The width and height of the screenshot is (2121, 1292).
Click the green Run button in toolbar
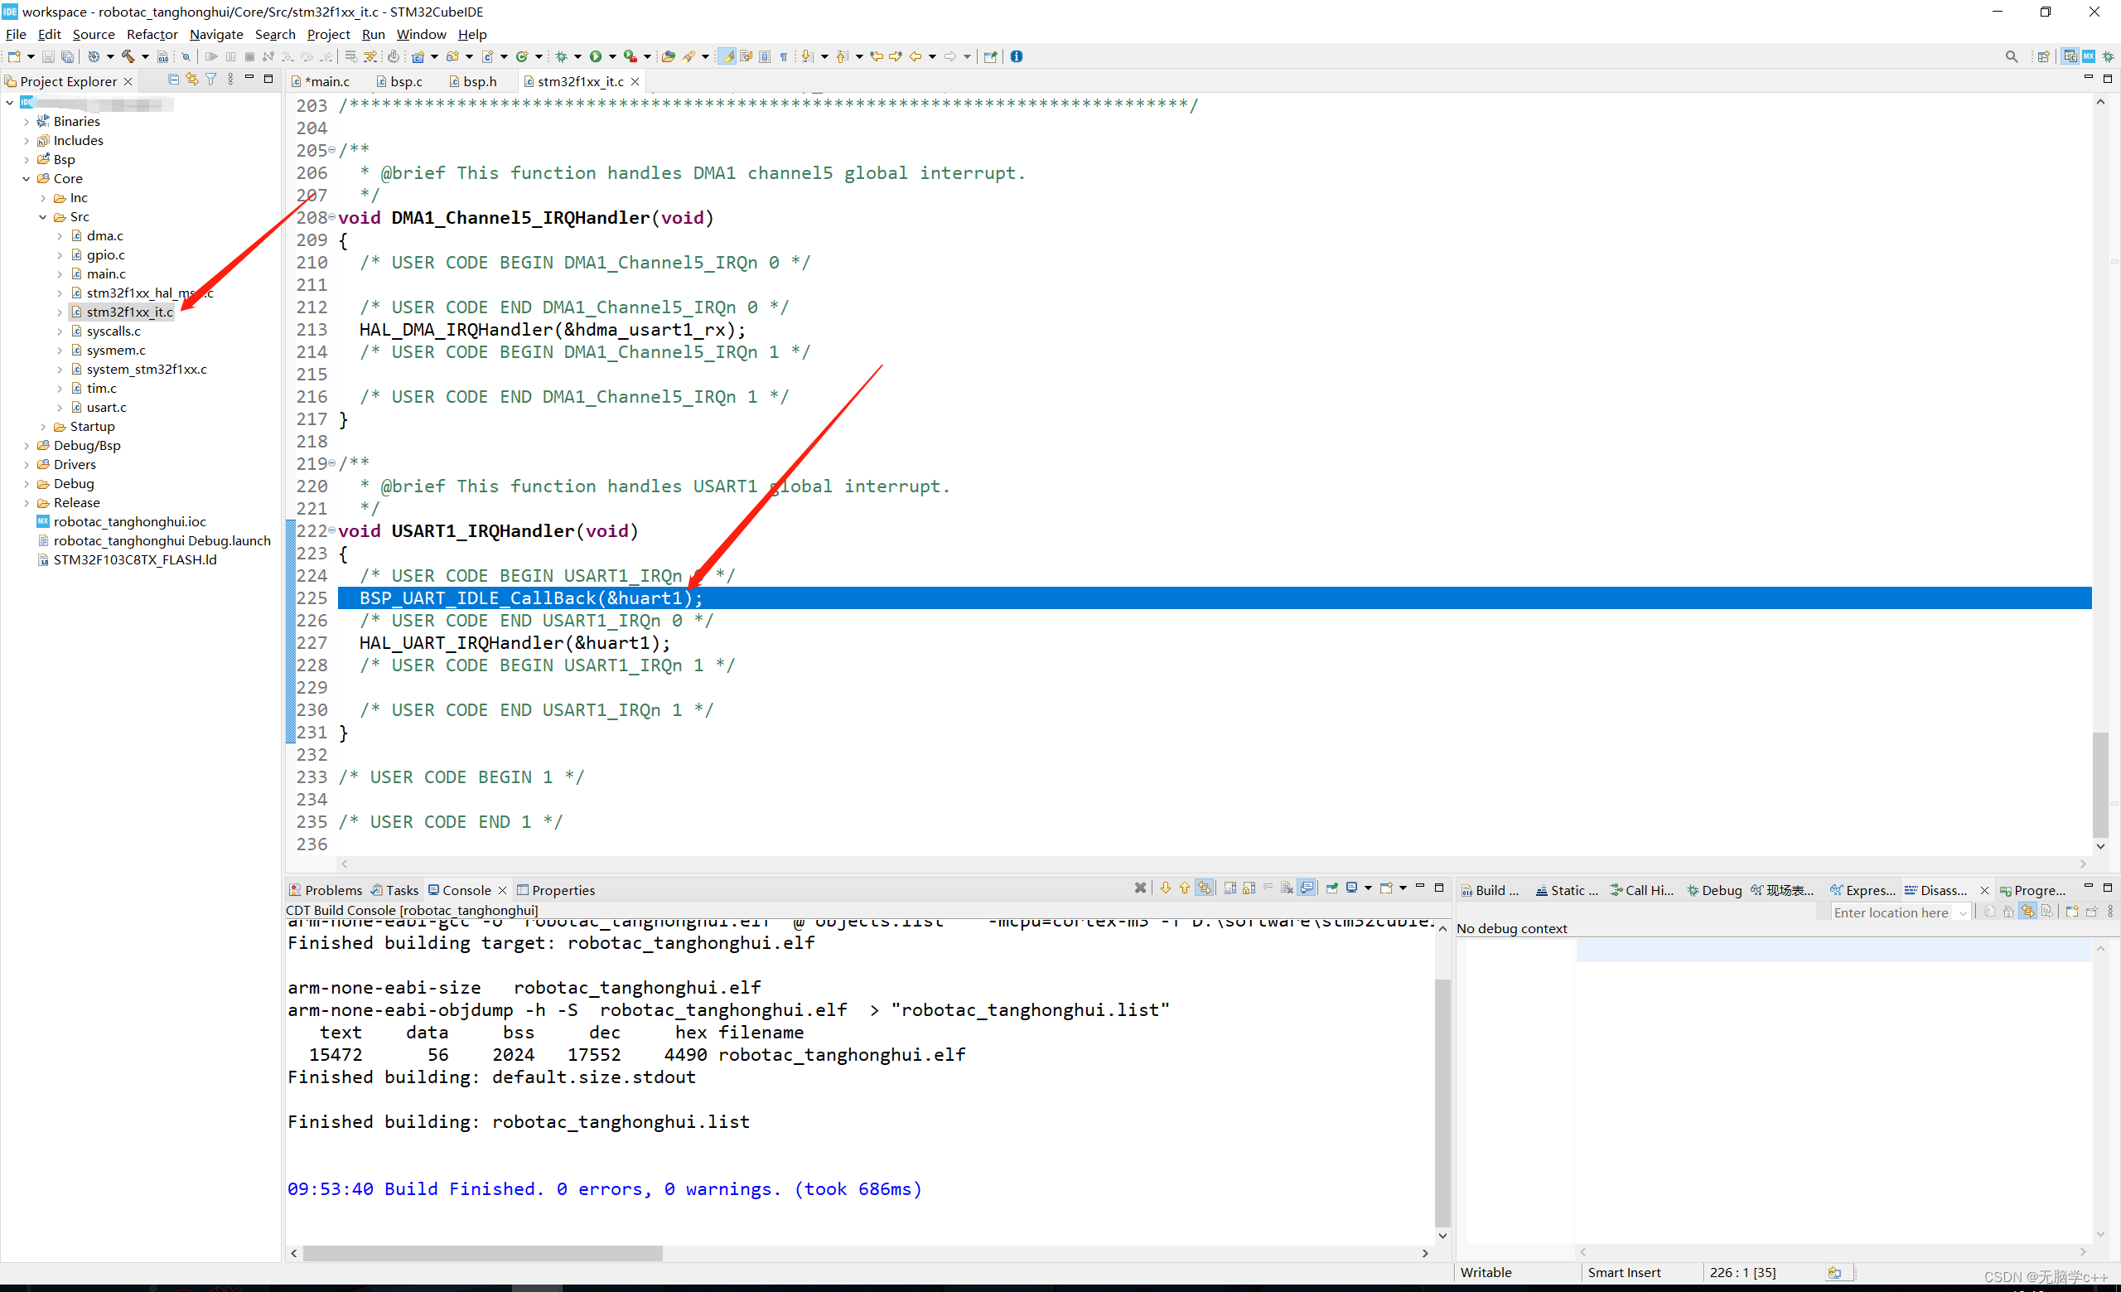tap(595, 57)
